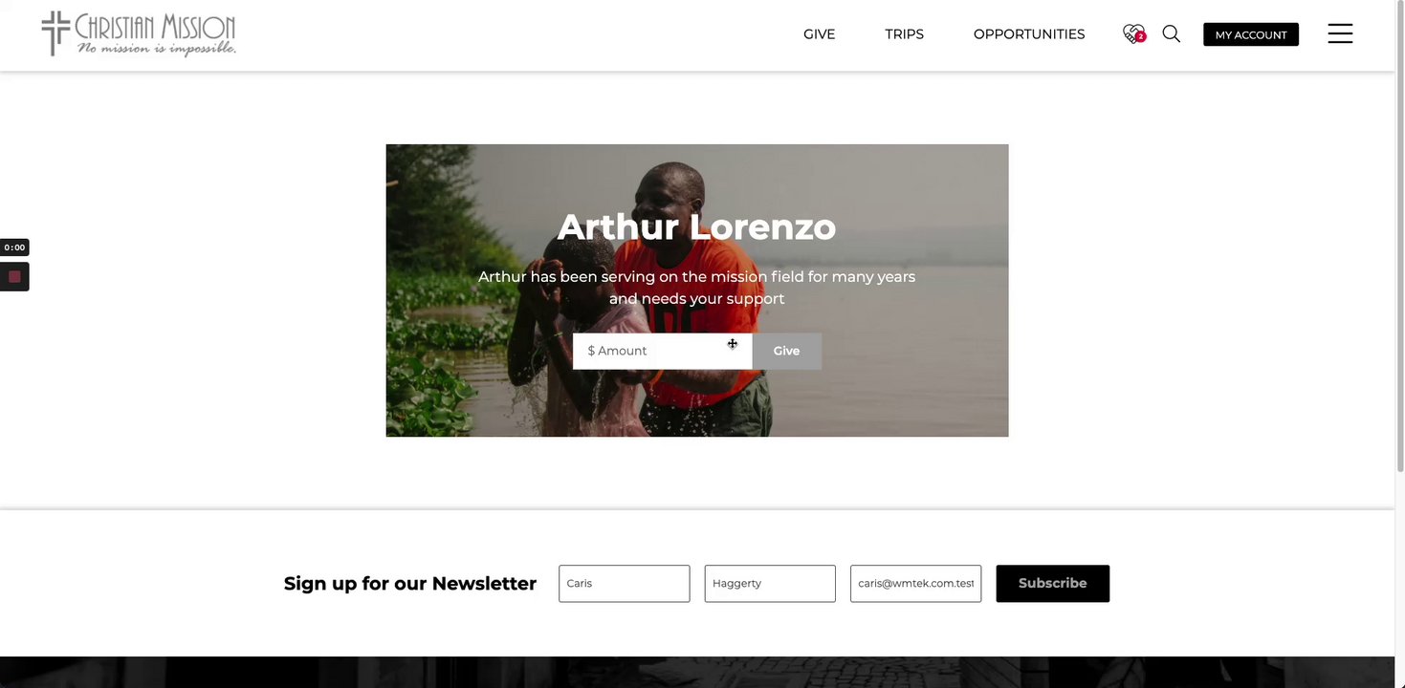
Task: Click the Christian Mission logo
Action: click(139, 34)
